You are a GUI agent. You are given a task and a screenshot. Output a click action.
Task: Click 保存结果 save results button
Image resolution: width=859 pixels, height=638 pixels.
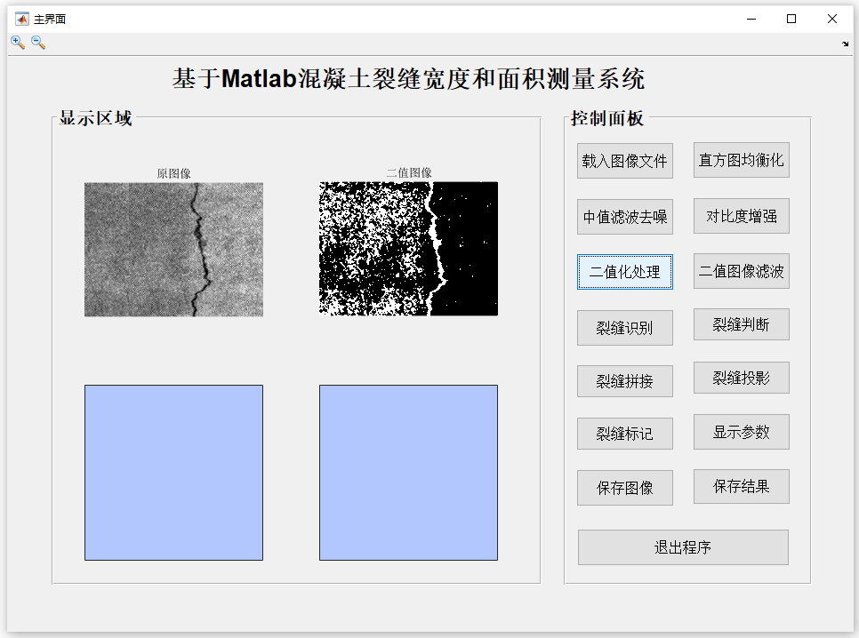[x=742, y=486]
